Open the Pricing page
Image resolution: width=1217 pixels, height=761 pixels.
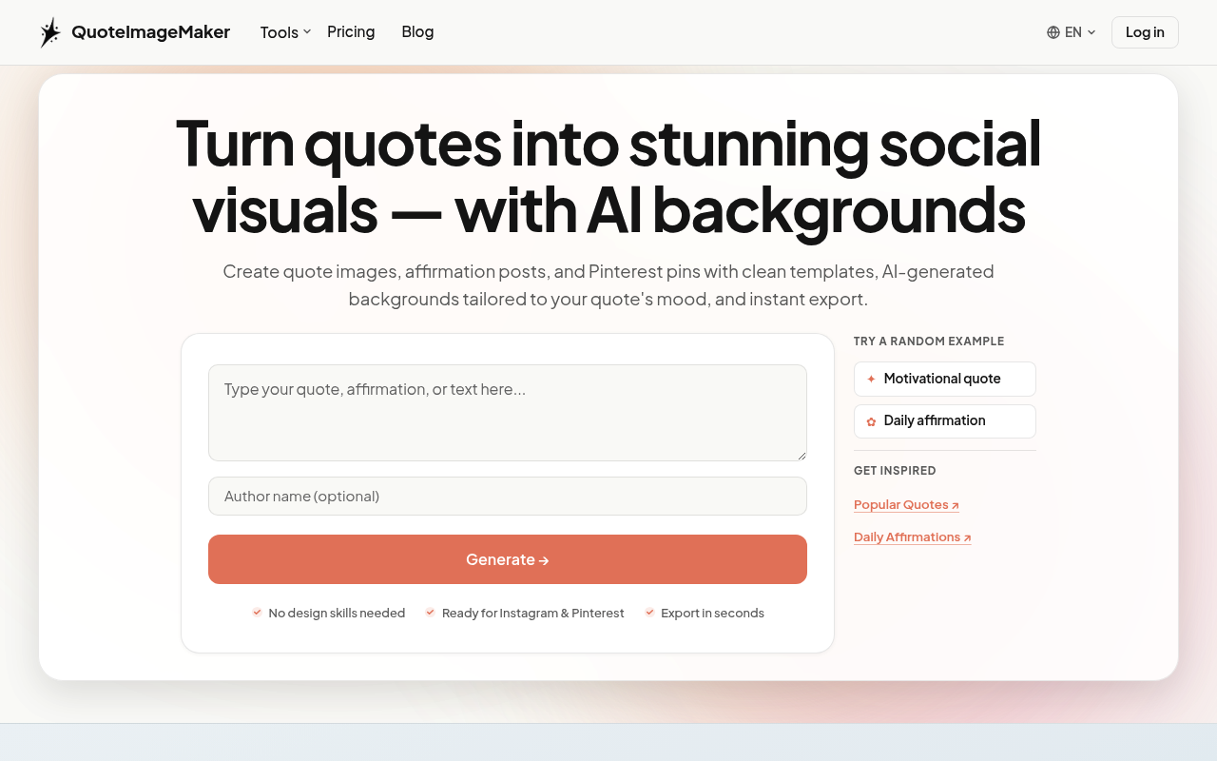tap(351, 31)
